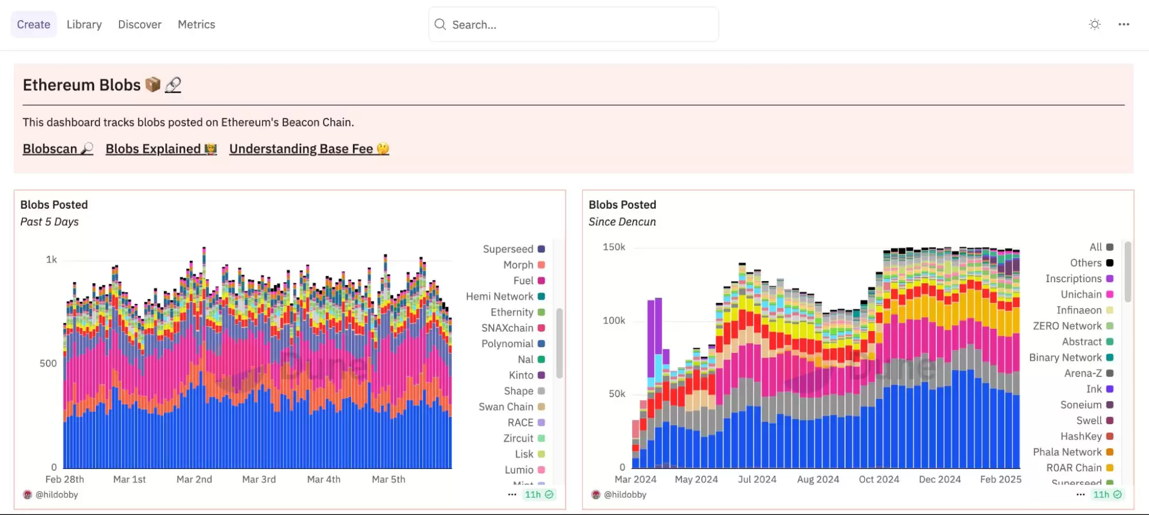This screenshot has width=1149, height=515.
Task: Open the Blobscan link
Action: click(x=57, y=149)
